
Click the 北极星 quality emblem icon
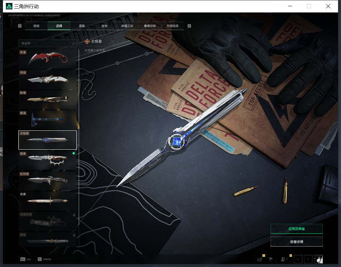tap(87, 41)
